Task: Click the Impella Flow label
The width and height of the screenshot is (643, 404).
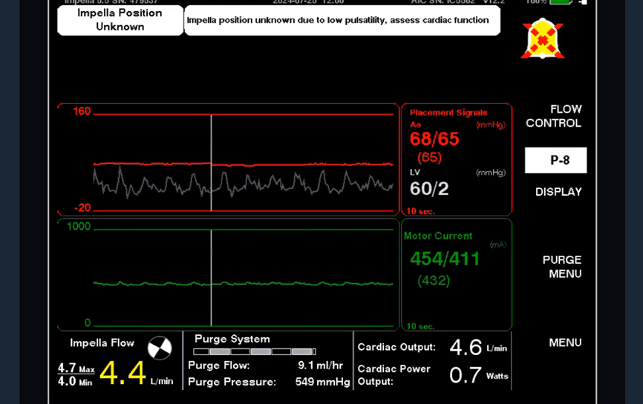Action: (x=102, y=343)
